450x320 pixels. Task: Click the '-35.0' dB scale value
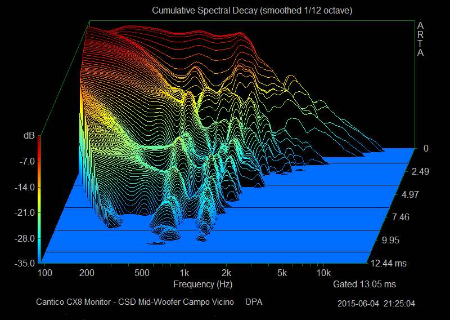pyautogui.click(x=25, y=263)
